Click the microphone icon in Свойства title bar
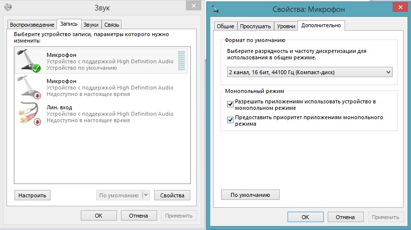The width and height of the screenshot is (411, 230). tap(216, 8)
